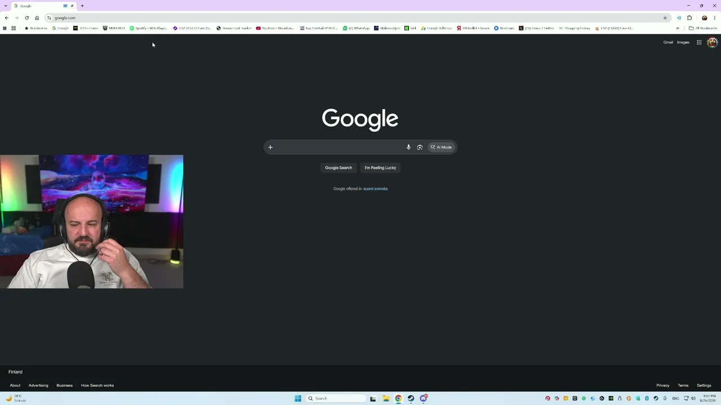Open Steam from the taskbar
The image size is (721, 405).
click(411, 399)
